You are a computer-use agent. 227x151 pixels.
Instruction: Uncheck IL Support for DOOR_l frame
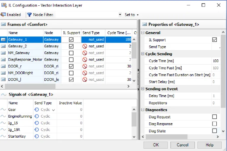(71, 80)
